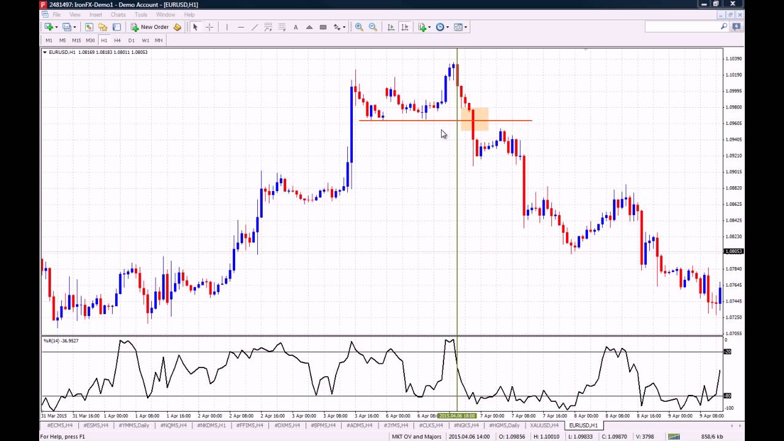Image resolution: width=784 pixels, height=441 pixels.
Task: Switch to the XAUUSD,H4 chart tab
Action: click(545, 425)
